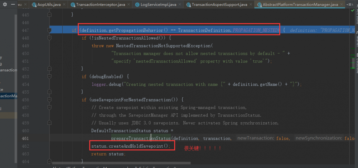
Task: Click prepareTransactionStatus method call
Action: tap(141, 138)
